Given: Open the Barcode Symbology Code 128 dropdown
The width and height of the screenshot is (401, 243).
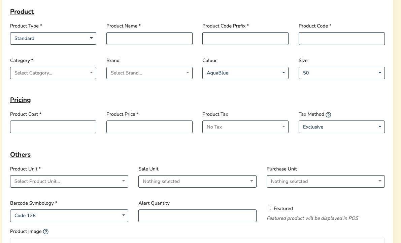Looking at the screenshot, I should click(69, 215).
